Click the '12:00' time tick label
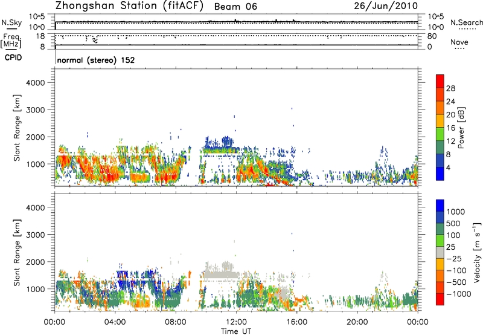This screenshot has width=483, height=335. pos(236,322)
